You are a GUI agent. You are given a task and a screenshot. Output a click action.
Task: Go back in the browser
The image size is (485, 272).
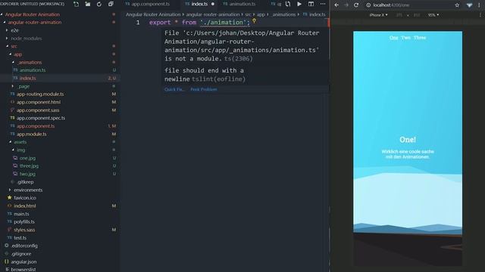[x=336, y=5]
